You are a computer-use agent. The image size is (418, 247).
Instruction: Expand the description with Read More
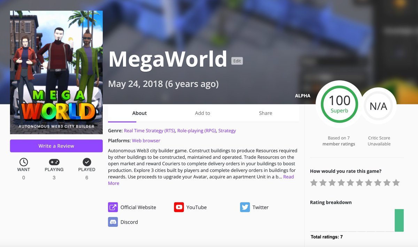[x=288, y=177]
